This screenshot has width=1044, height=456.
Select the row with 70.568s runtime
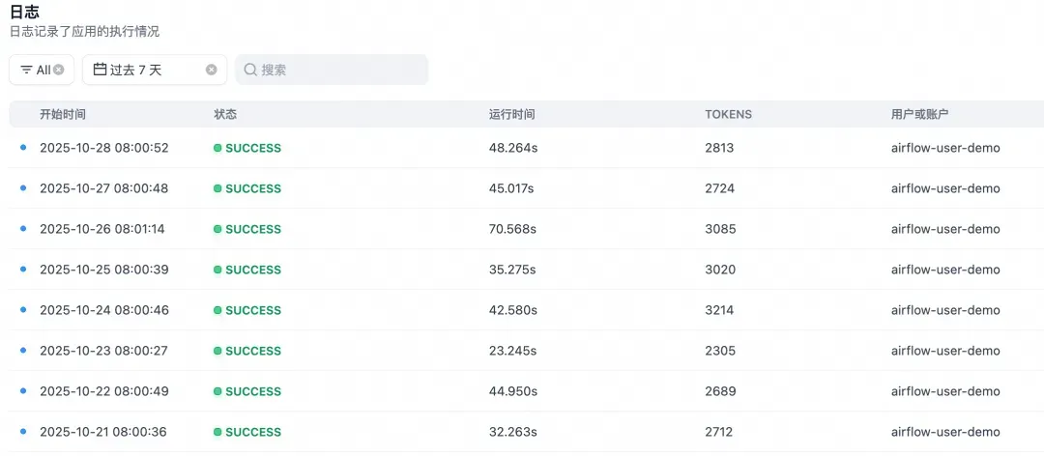[512, 229]
